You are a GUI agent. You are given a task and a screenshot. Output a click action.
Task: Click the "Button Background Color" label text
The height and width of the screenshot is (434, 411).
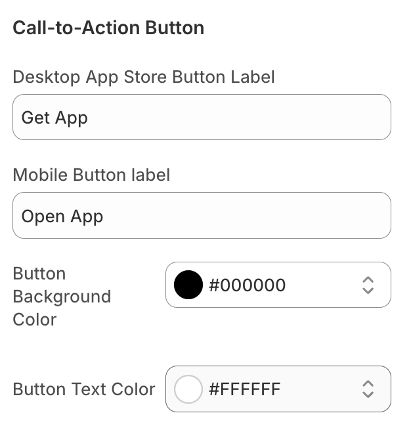coord(62,297)
